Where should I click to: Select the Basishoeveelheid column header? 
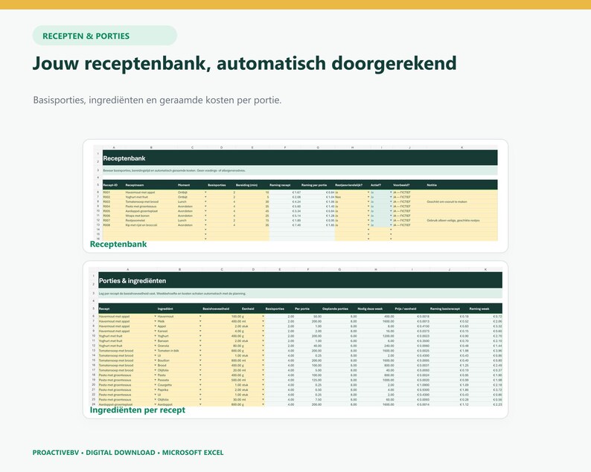coord(216,308)
